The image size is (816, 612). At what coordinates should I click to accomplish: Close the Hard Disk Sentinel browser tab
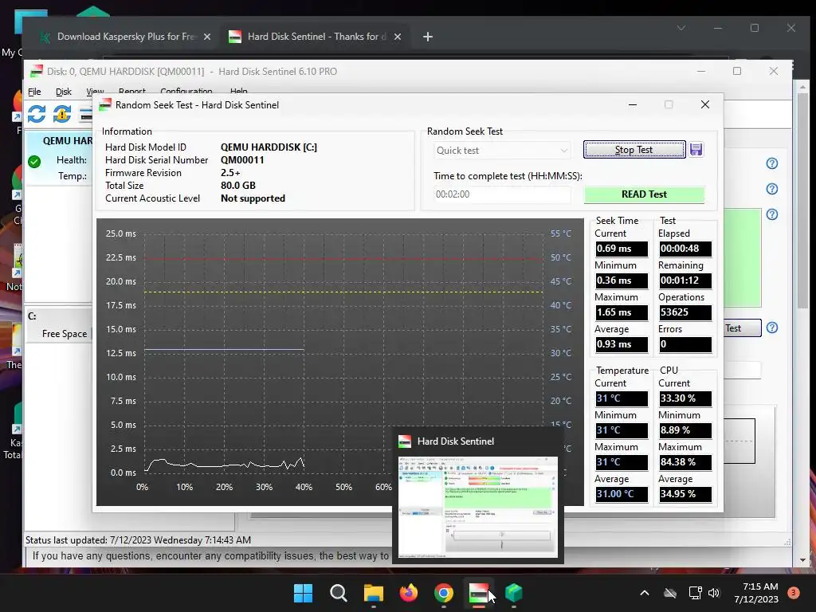[398, 37]
